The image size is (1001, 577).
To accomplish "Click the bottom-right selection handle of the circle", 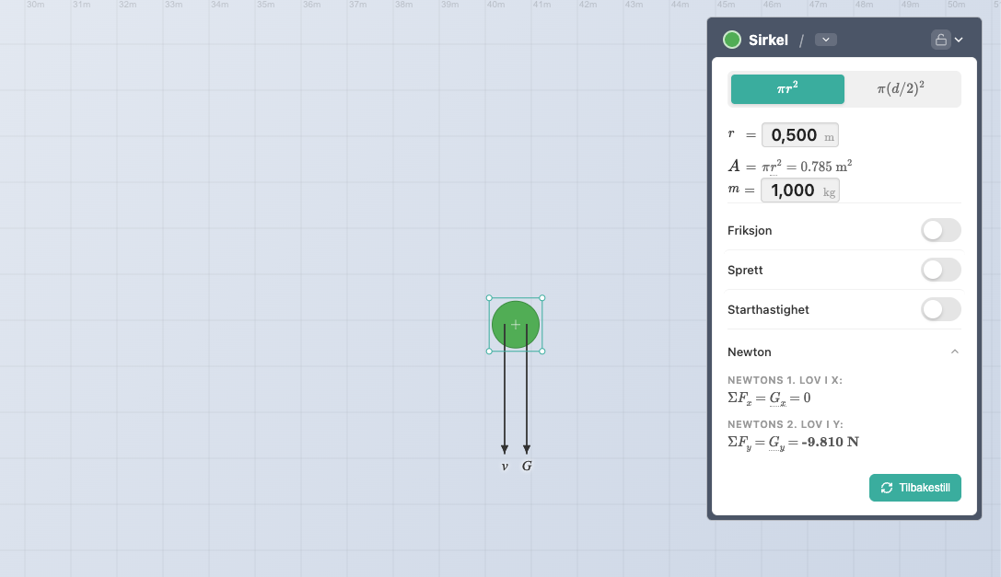I will [541, 351].
